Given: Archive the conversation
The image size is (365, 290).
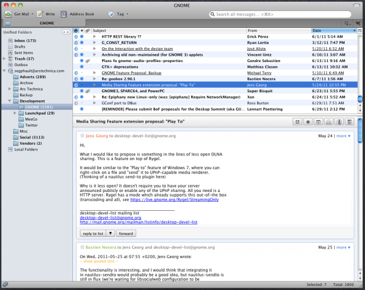Looking at the screenshot, I should coord(318,121).
